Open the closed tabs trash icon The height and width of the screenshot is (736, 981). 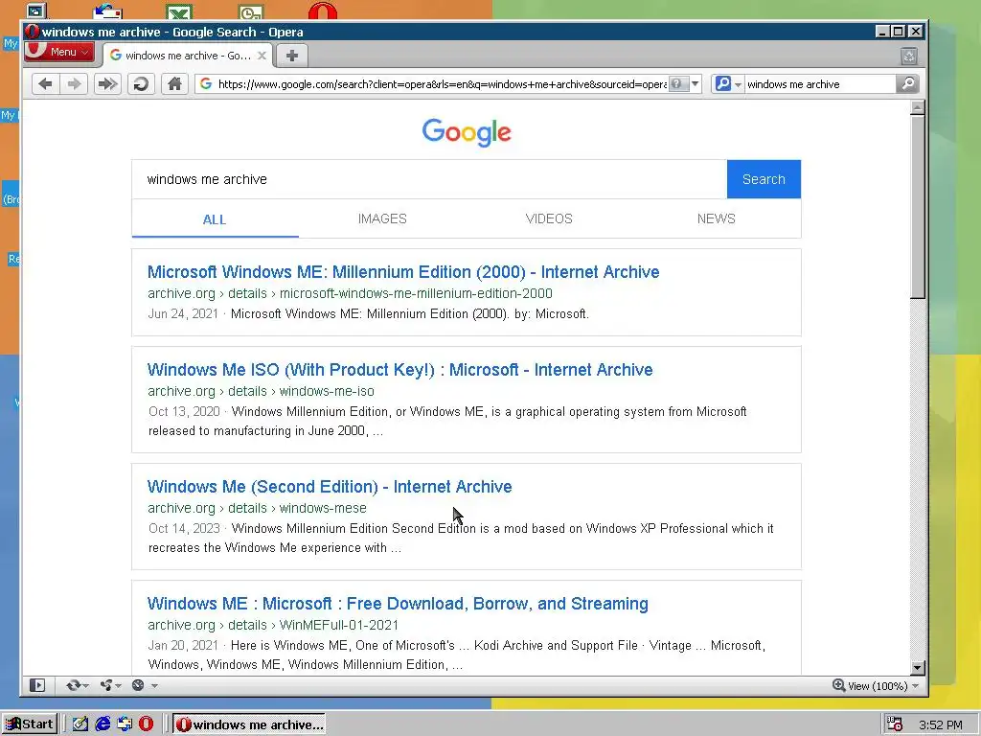[x=909, y=57]
